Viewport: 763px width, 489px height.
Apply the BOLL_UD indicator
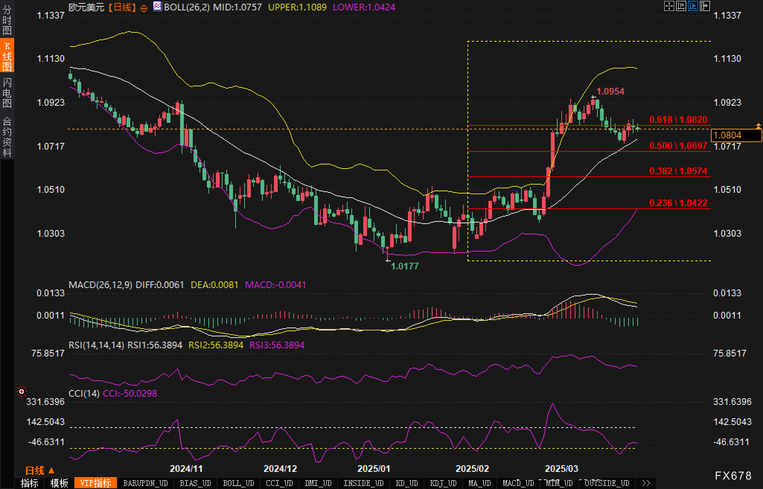pos(238,483)
